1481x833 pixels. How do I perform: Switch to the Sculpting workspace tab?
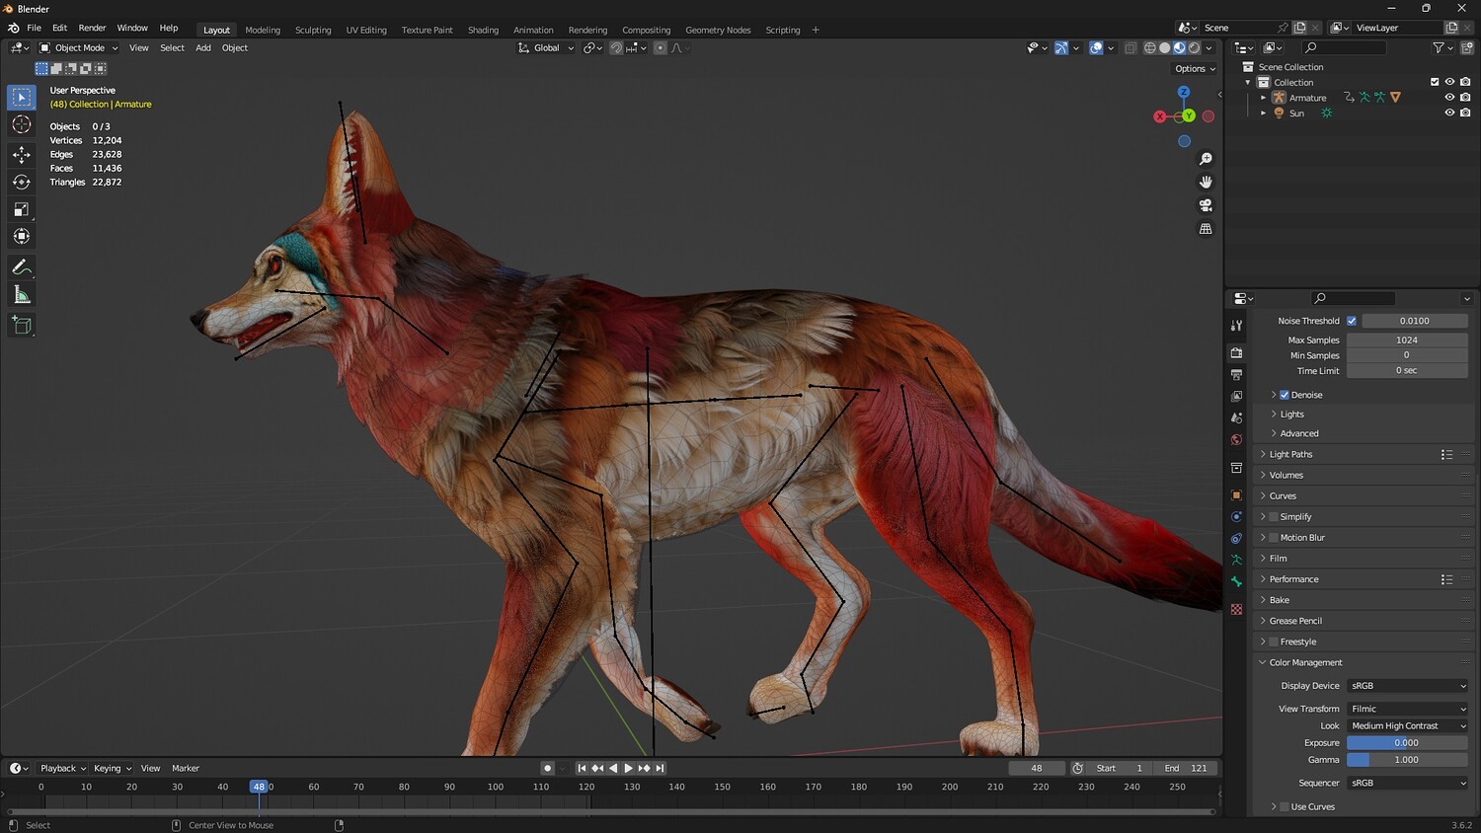pyautogui.click(x=313, y=30)
